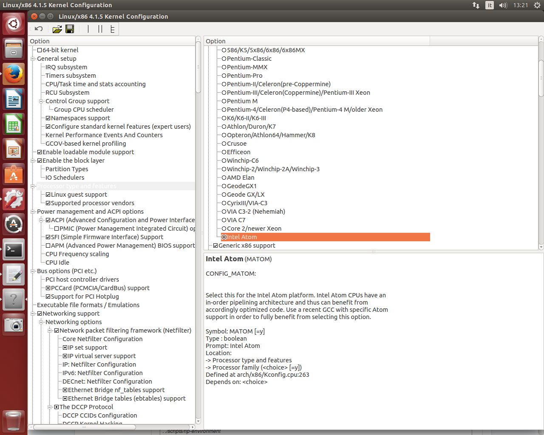Collapse The DCCP Protocol node
544x435 pixels.
coord(50,407)
